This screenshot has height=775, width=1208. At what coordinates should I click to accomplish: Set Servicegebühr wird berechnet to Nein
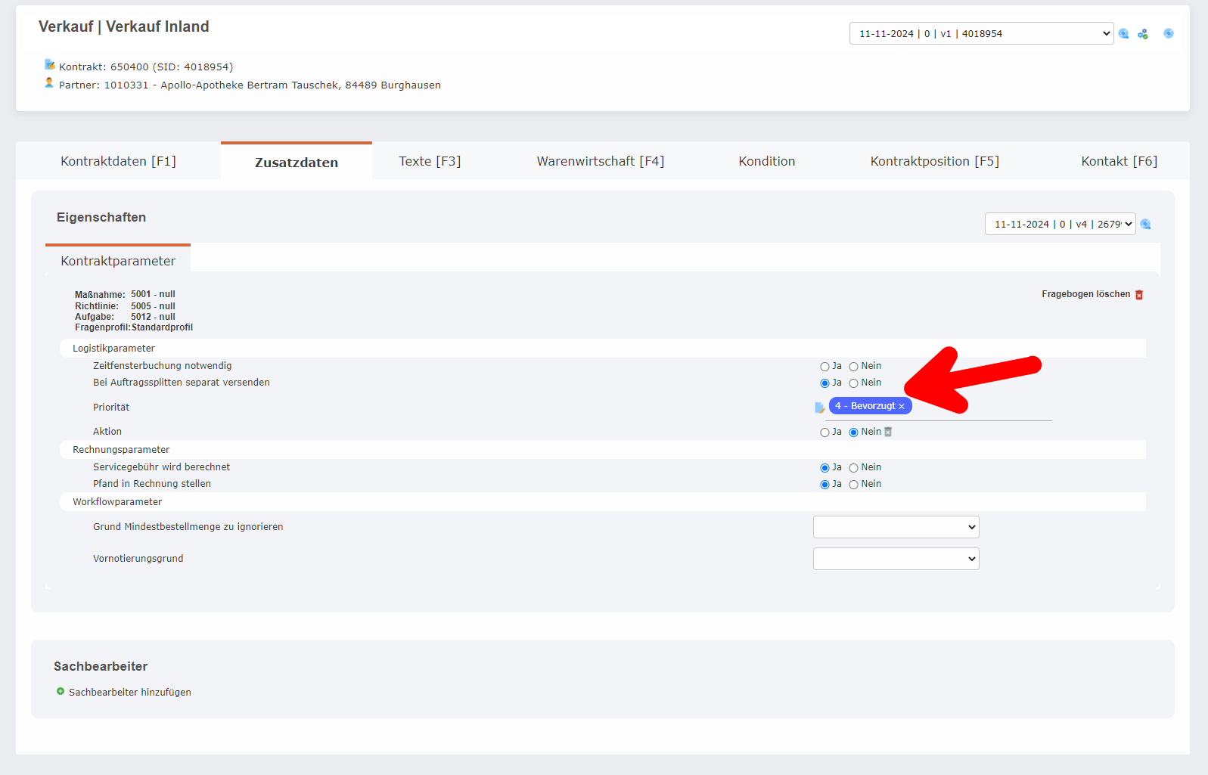(x=853, y=468)
